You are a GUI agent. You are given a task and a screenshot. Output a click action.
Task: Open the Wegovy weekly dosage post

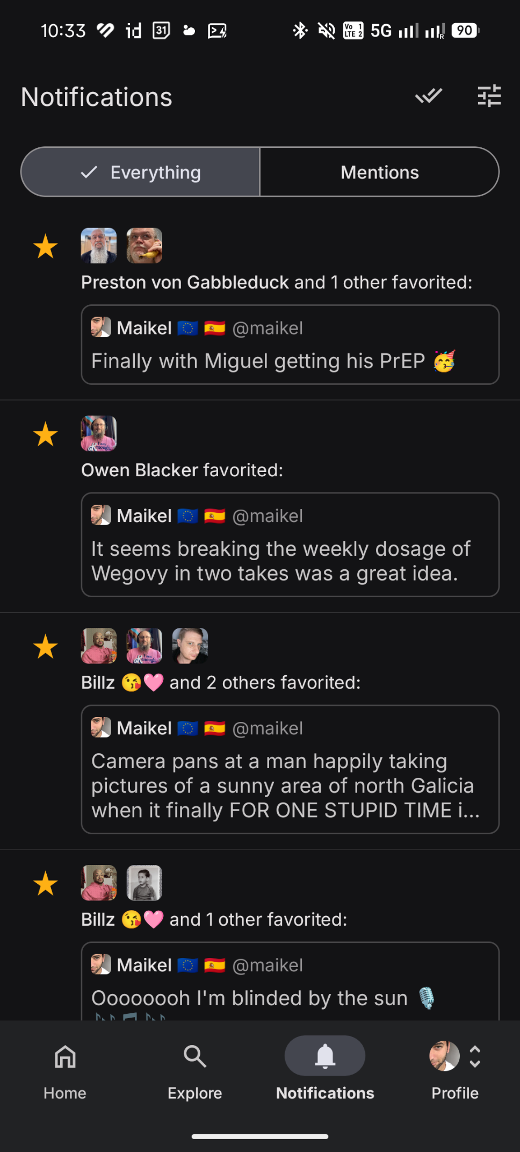tap(290, 561)
